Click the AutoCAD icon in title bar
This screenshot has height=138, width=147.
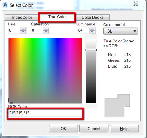point(5,5)
